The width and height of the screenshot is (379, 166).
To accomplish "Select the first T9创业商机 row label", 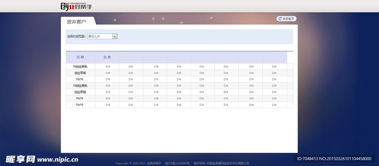I will coord(80,67).
